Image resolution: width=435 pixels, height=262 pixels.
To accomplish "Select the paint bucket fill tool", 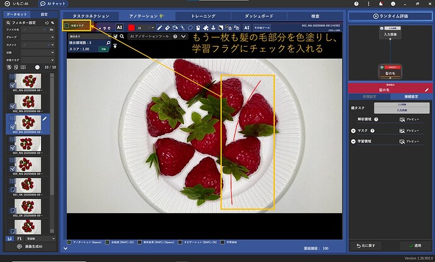I will (175, 28).
